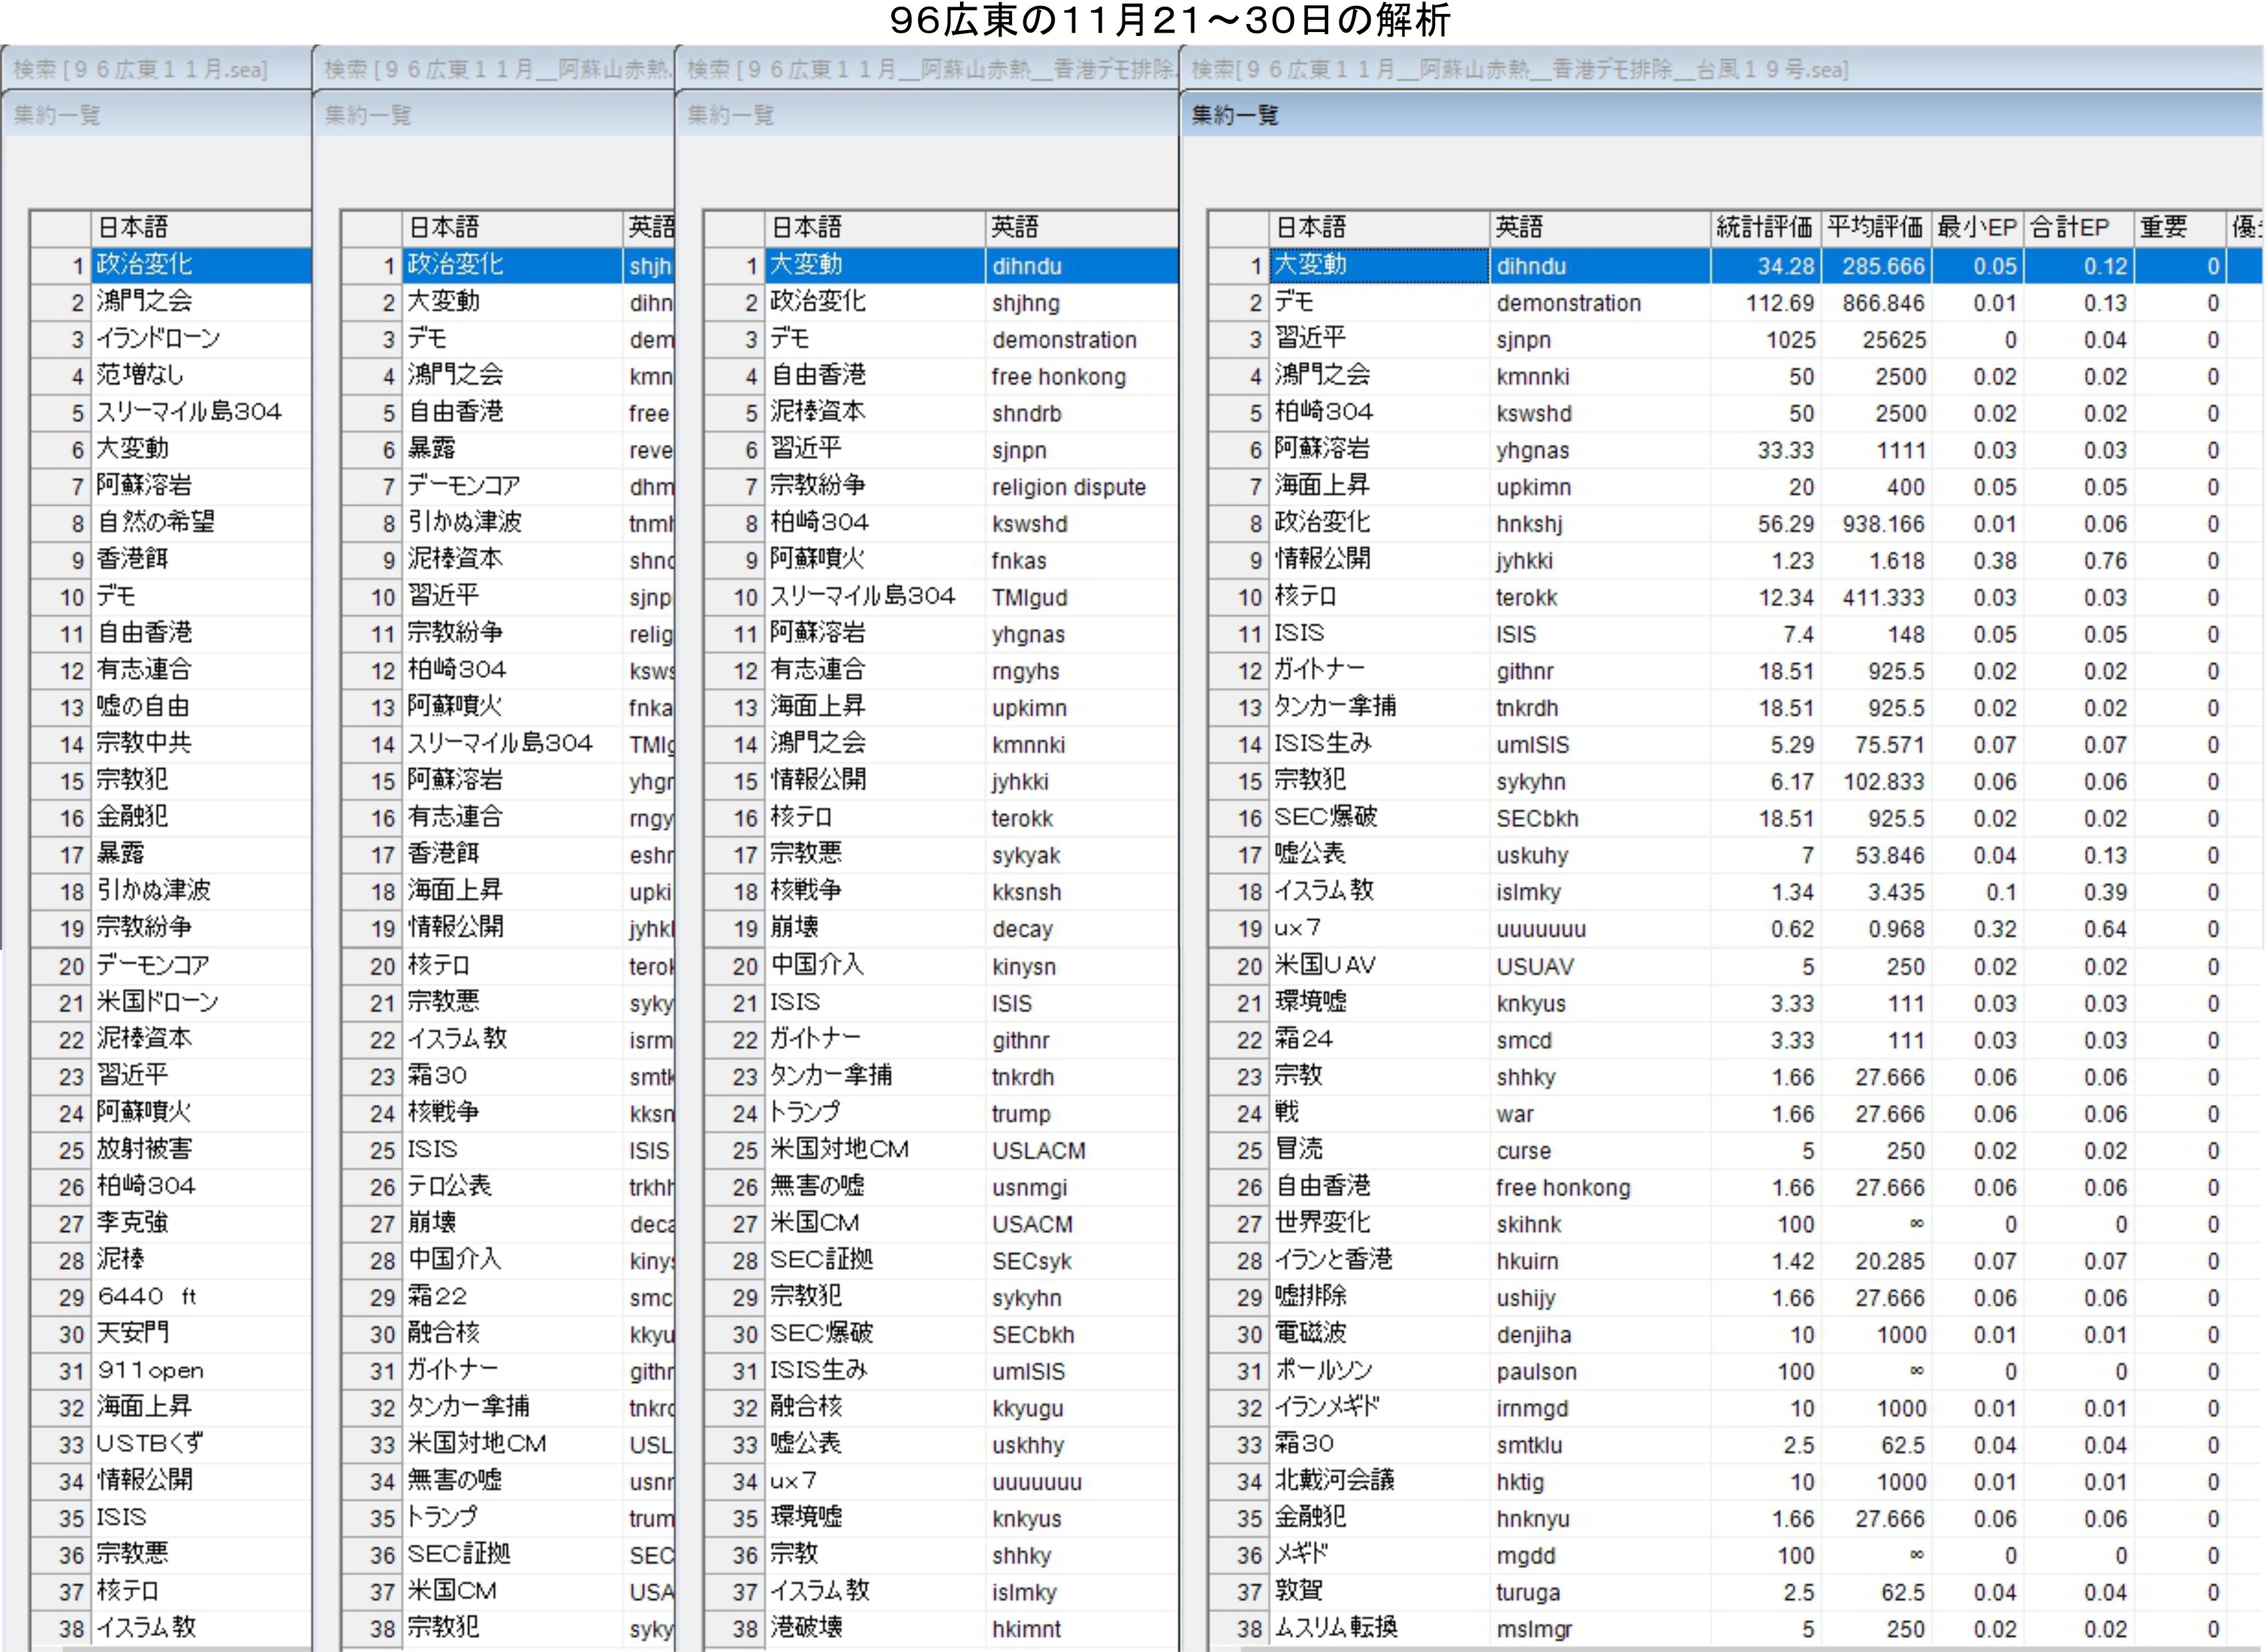Click the 平均評価 column header
The image size is (2266, 1652).
pyautogui.click(x=1874, y=228)
